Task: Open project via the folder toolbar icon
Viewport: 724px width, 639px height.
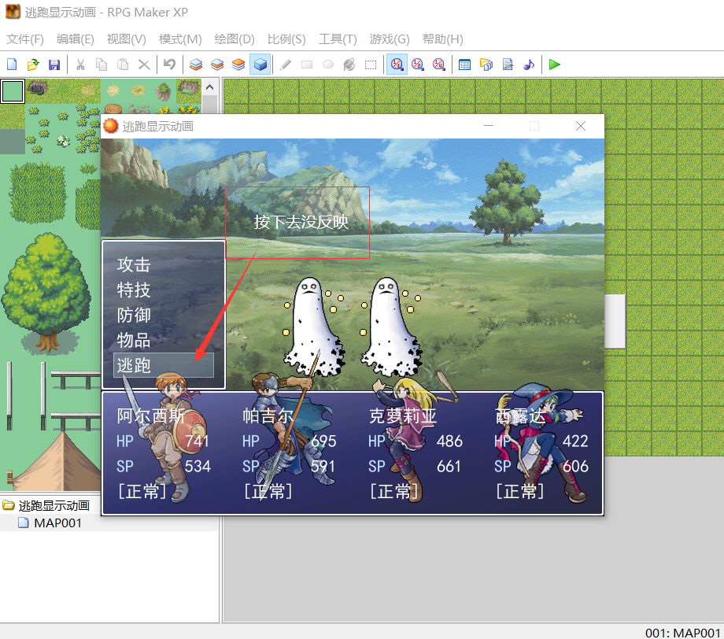Action: coord(33,65)
